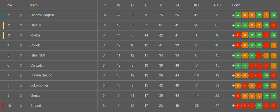Click the form arrow in Osijek's row
Screen dimensions: 280x112
[233, 45]
